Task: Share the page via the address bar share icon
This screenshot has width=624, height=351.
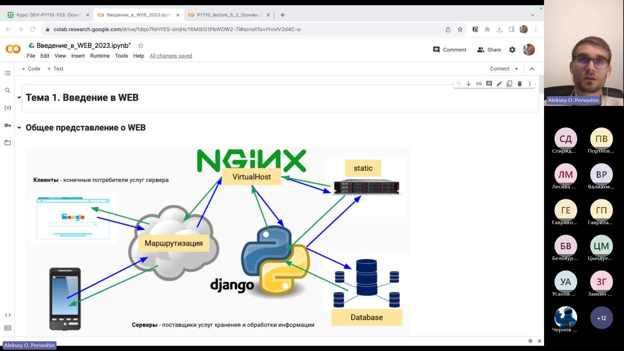Action: (x=448, y=29)
